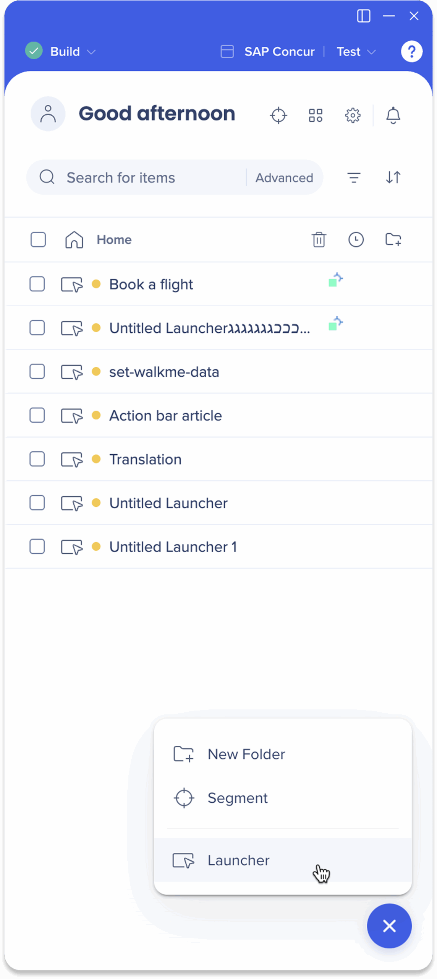Toggle the Home select-all checkbox
437x979 pixels.
click(38, 240)
